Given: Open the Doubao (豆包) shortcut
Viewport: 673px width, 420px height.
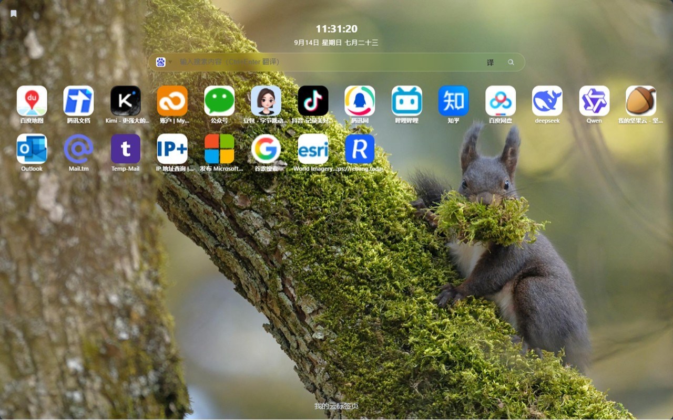Looking at the screenshot, I should point(266,101).
